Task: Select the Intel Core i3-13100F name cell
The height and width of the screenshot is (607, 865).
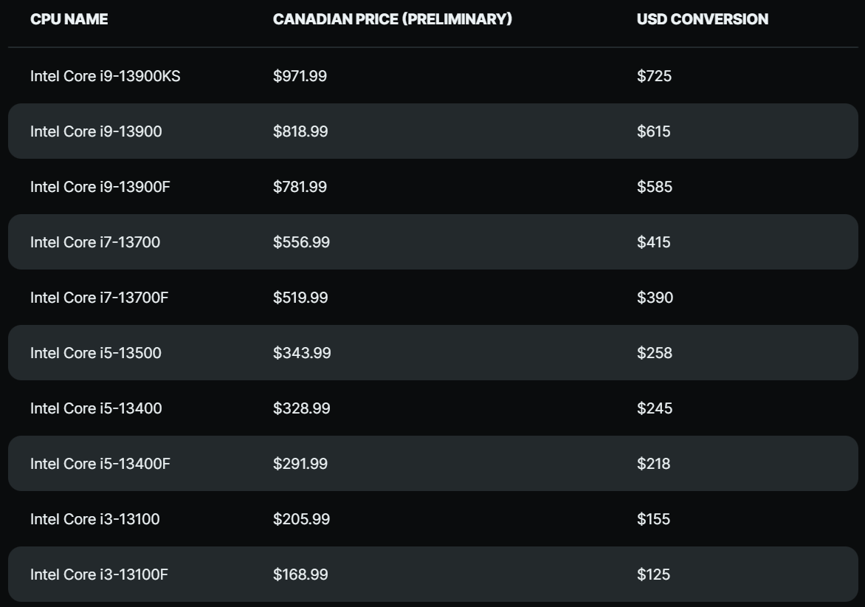Action: point(99,575)
